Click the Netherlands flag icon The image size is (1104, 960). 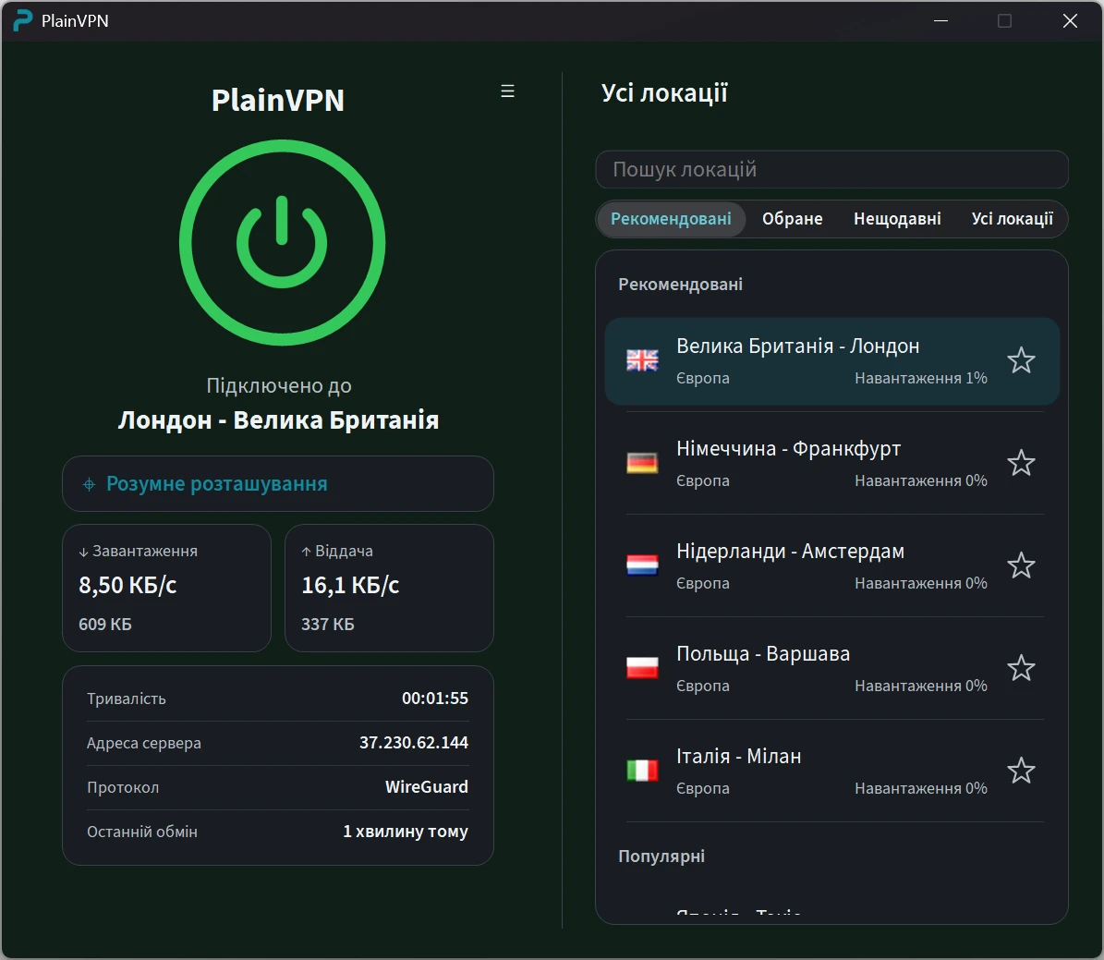click(x=642, y=565)
